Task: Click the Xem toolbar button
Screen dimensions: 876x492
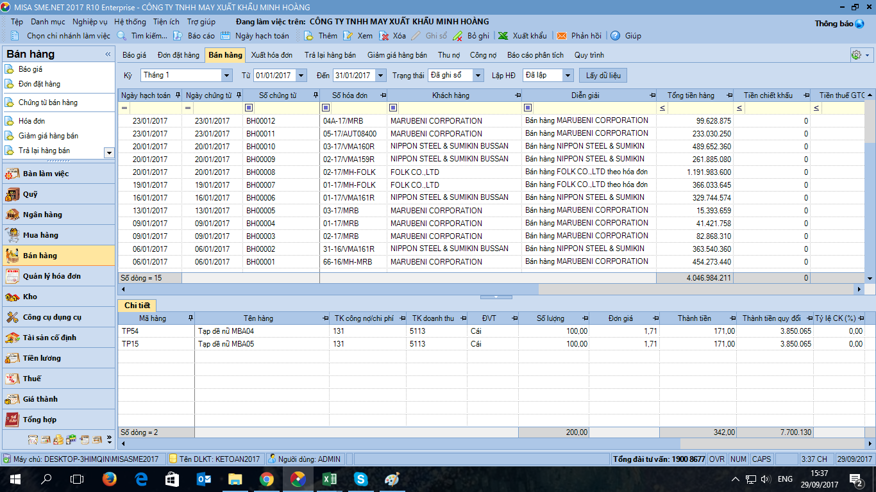Action: coord(358,36)
